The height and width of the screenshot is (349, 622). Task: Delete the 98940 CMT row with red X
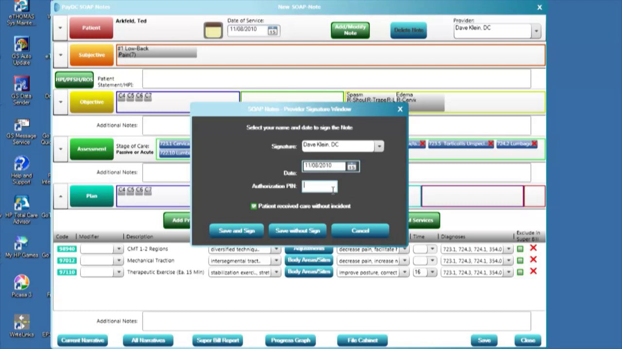click(x=533, y=248)
